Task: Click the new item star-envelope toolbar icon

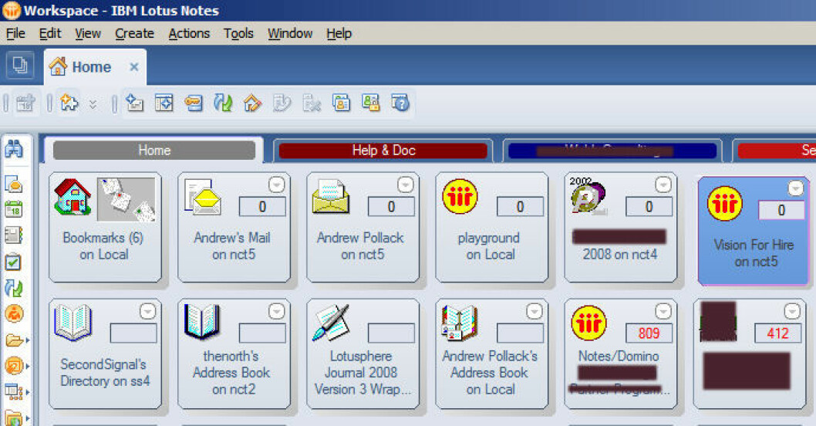Action: click(x=135, y=103)
